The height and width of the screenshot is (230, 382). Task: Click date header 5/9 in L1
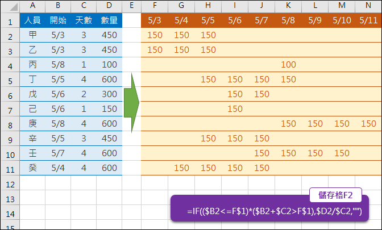[x=315, y=20]
